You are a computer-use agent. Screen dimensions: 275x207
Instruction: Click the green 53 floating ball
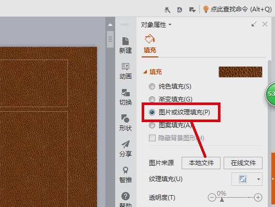[270, 94]
